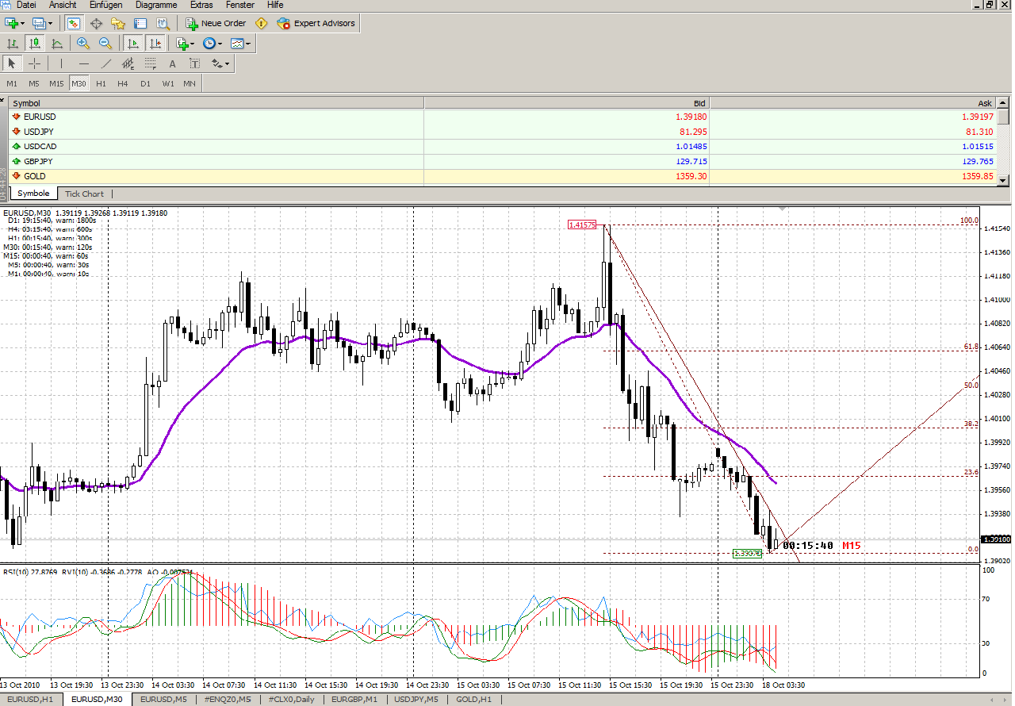This screenshot has height=706, width=1015.
Task: Switch to the Tick Chart tab
Action: pyautogui.click(x=84, y=194)
